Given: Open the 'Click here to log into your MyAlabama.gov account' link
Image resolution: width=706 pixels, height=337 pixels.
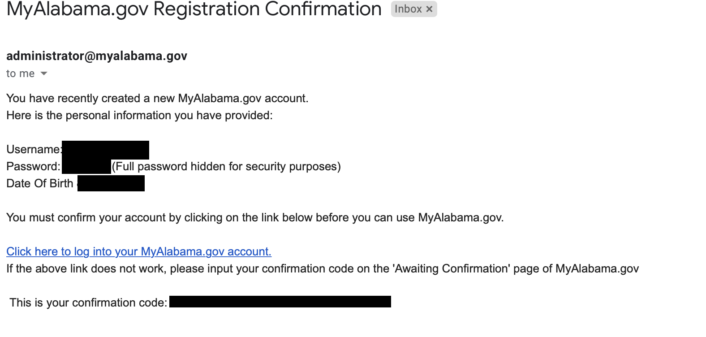Looking at the screenshot, I should (139, 251).
